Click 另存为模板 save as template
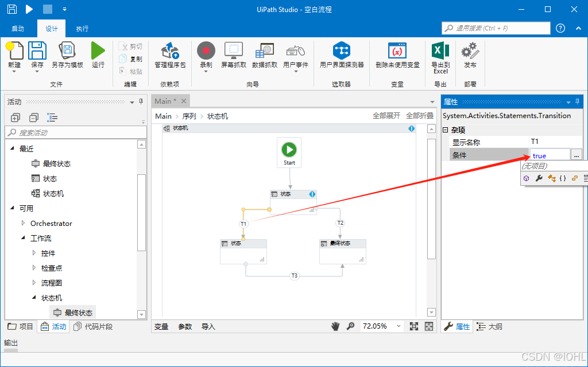 68,55
